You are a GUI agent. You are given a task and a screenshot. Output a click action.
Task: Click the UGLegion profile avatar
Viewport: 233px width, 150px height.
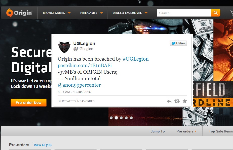(x=64, y=47)
